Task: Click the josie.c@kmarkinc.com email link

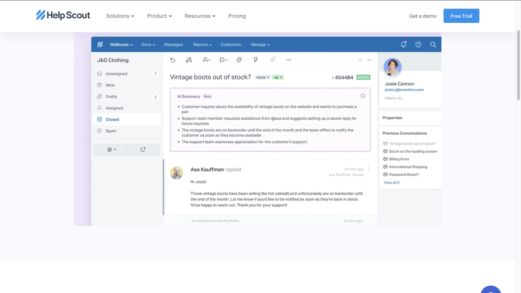Action: coord(404,90)
